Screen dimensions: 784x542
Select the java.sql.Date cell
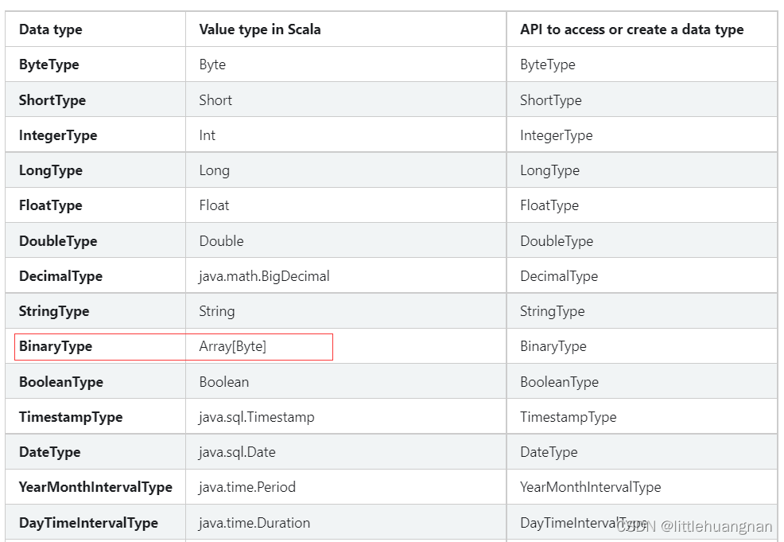(238, 452)
